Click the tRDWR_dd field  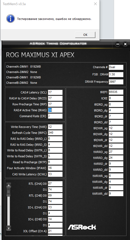coord(116,146)
